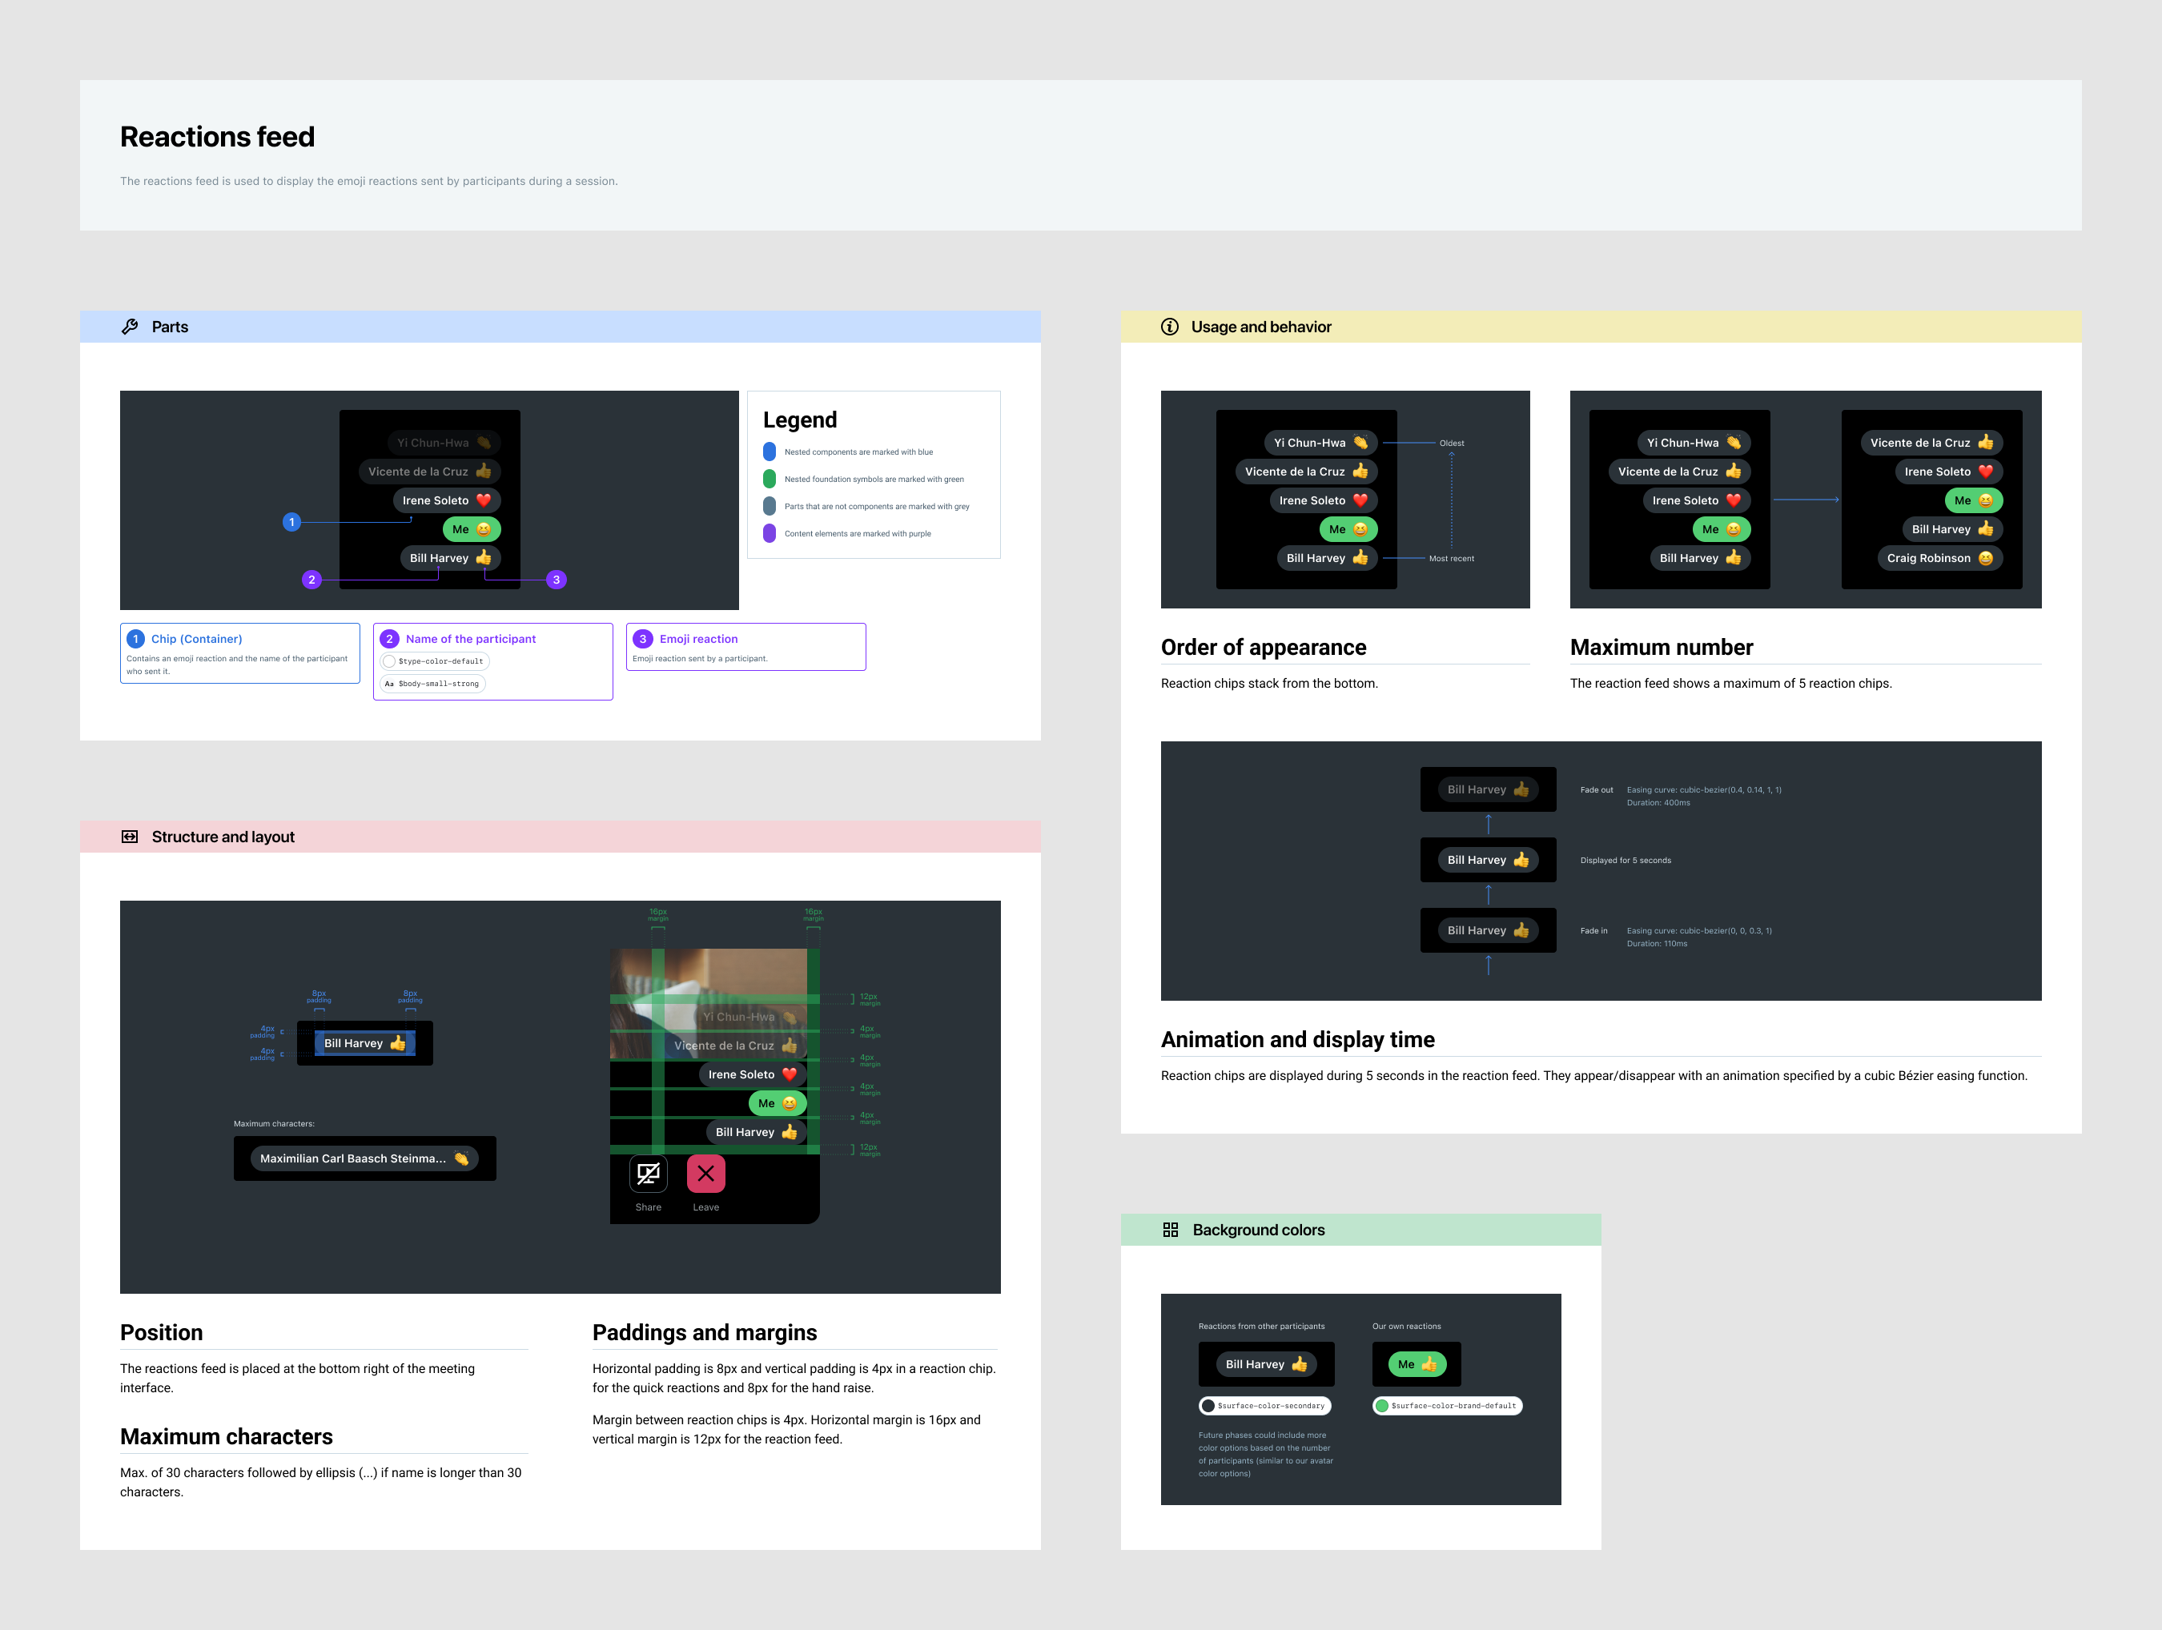This screenshot has width=2162, height=1630.
Task: Click Emoji reaction sent by a participant text
Action: (x=700, y=659)
